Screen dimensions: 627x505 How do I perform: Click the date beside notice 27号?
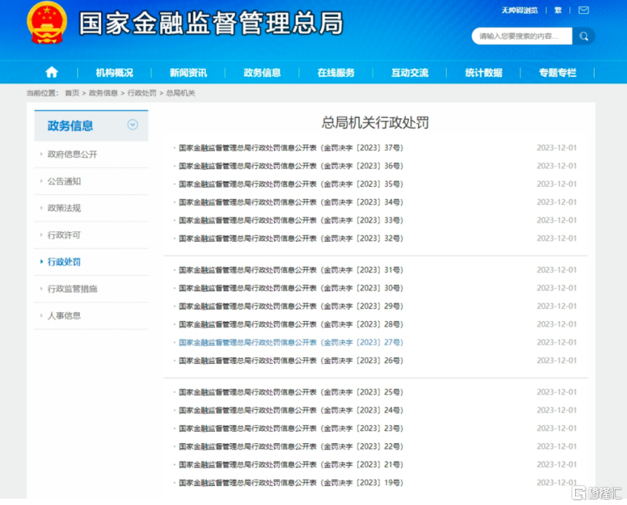click(557, 342)
